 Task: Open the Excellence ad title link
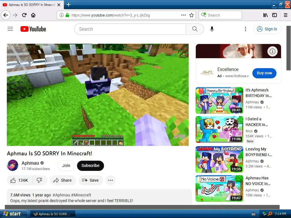pos(228,69)
